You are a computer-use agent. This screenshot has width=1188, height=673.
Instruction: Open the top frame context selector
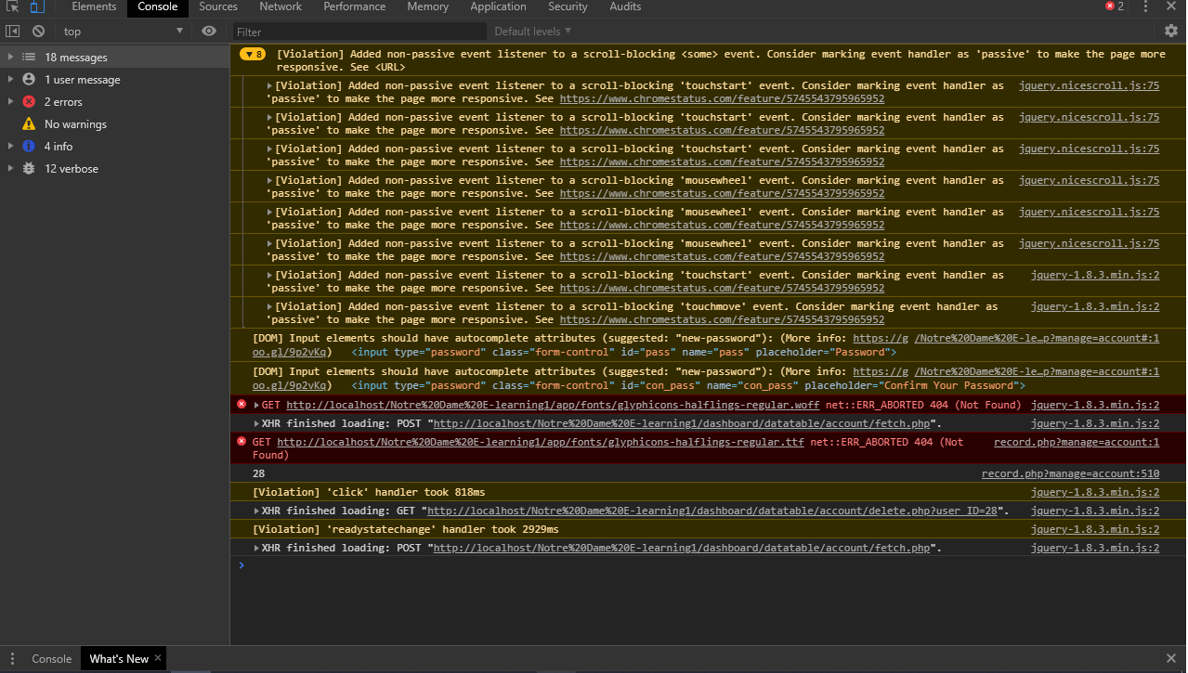pos(121,31)
